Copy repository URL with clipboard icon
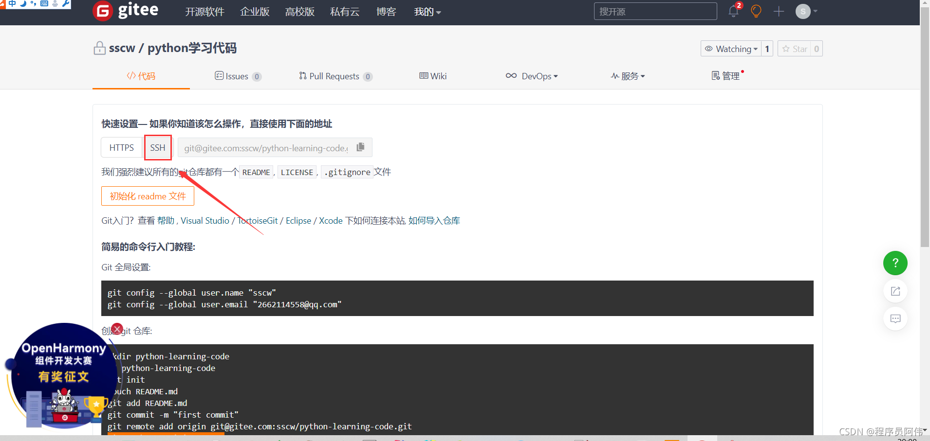 pos(360,146)
